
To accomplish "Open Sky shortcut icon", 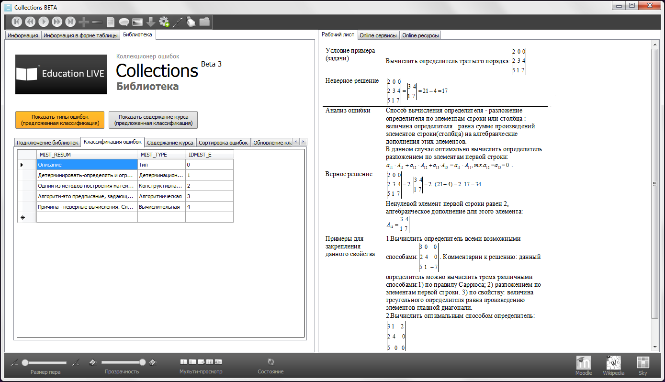I will pos(642,362).
